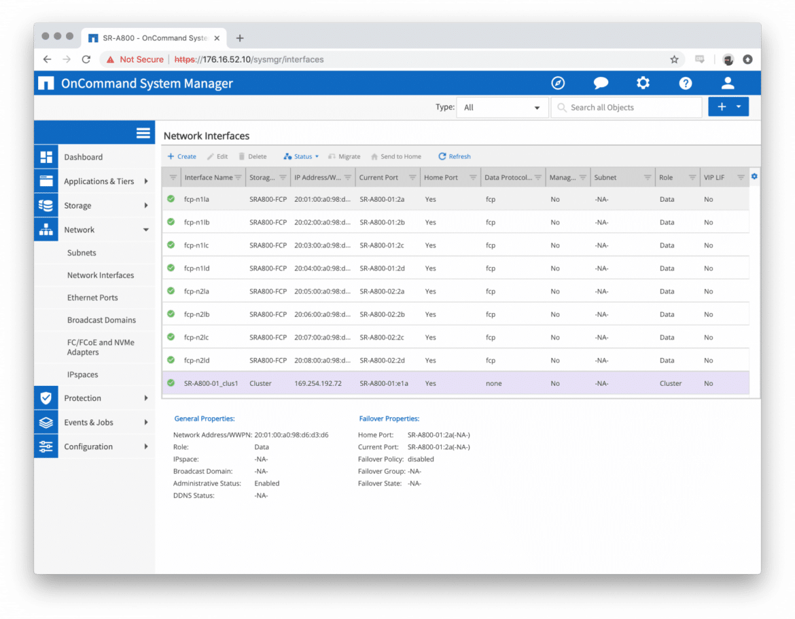Collapse the Network menu section

146,230
